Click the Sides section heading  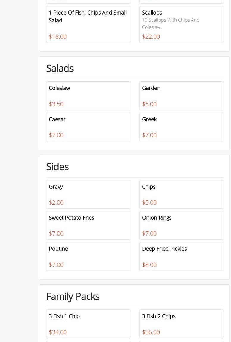(x=57, y=167)
